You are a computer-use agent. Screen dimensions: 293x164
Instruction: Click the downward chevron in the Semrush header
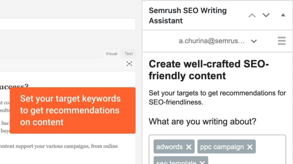click(x=266, y=15)
